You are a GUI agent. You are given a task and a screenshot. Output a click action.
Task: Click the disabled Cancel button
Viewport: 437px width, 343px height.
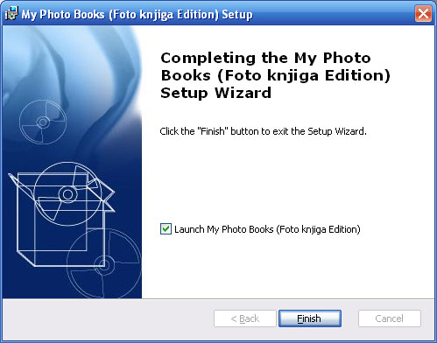point(390,318)
